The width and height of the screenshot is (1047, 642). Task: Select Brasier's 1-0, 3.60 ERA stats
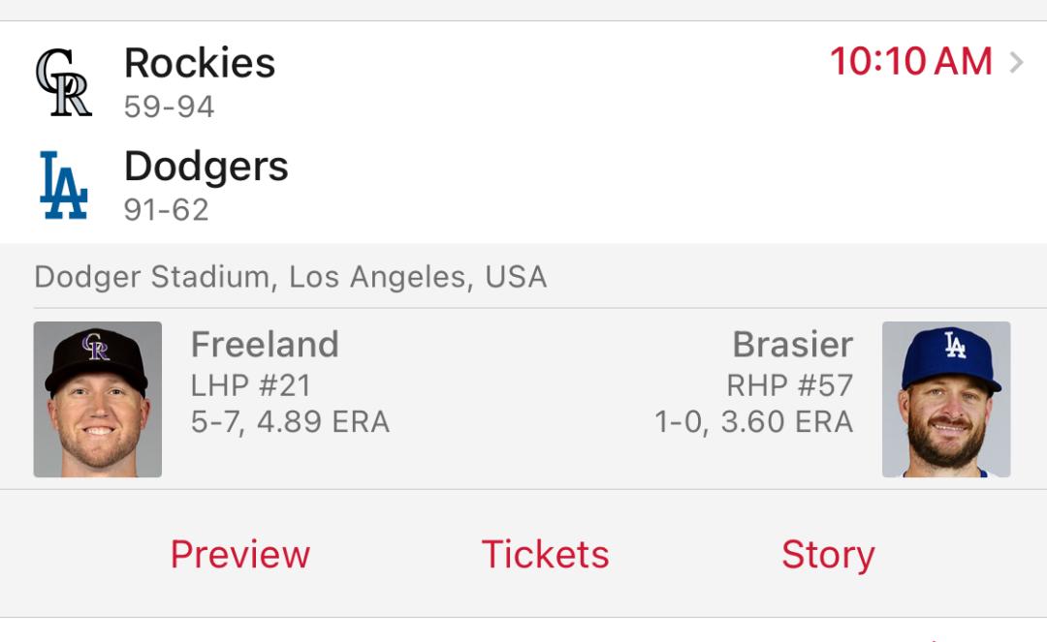pos(754,422)
